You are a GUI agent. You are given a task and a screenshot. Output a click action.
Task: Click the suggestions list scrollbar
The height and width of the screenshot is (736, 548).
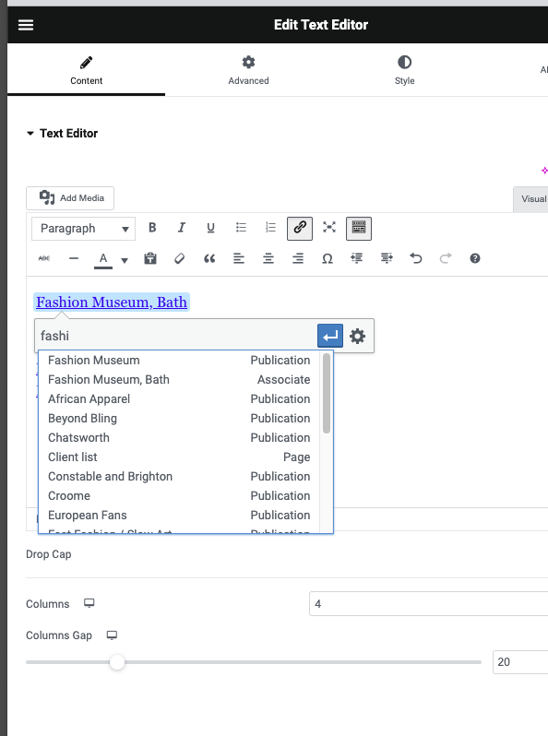(327, 393)
